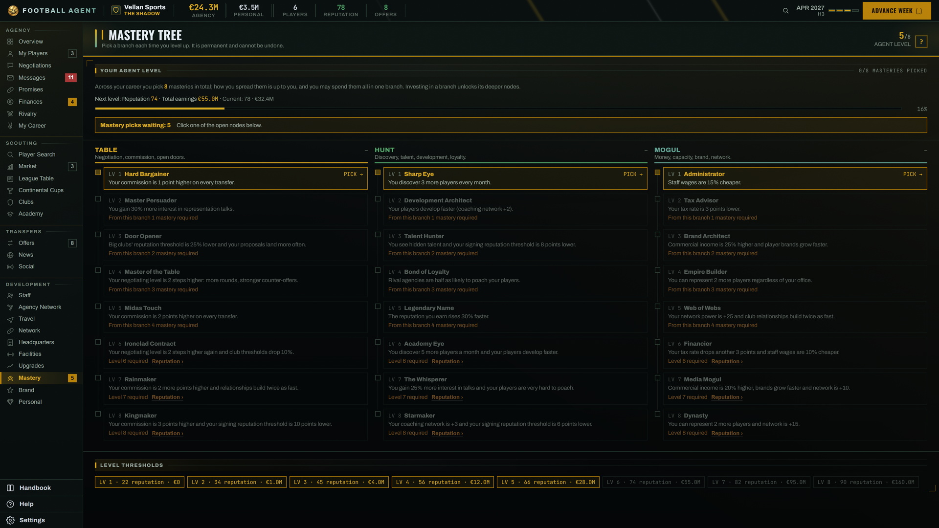Viewport: 939px width, 528px height.
Task: Advance to the next week
Action: point(897,11)
